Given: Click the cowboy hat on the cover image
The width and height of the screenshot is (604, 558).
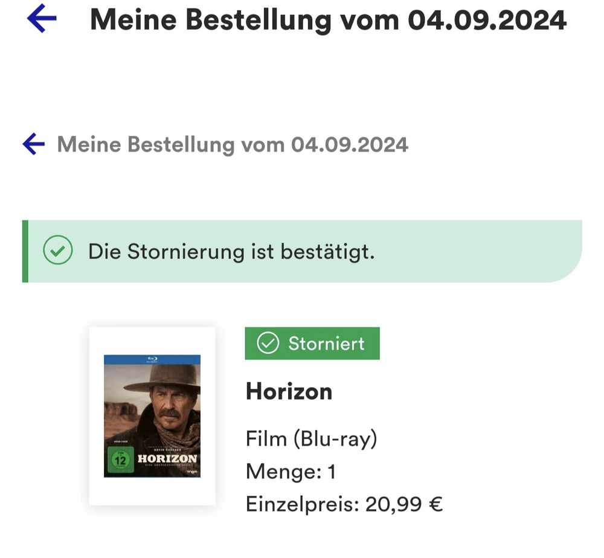Looking at the screenshot, I should [x=162, y=380].
